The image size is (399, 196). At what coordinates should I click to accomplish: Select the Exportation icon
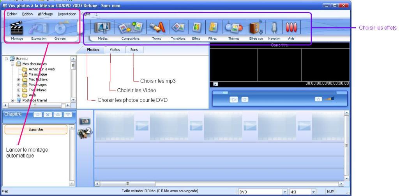39,28
